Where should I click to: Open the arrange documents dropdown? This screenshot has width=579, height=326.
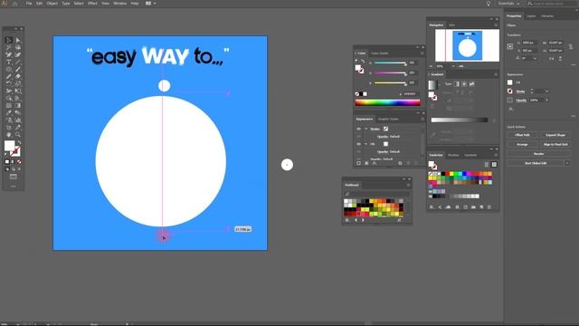tap(151, 4)
